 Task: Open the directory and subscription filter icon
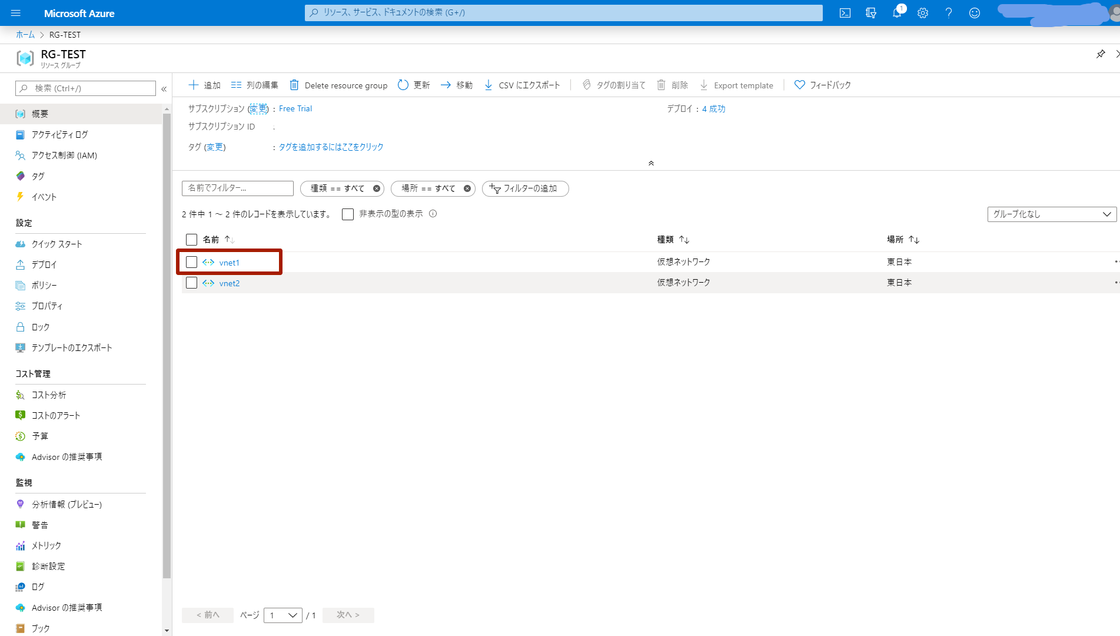[x=871, y=13]
